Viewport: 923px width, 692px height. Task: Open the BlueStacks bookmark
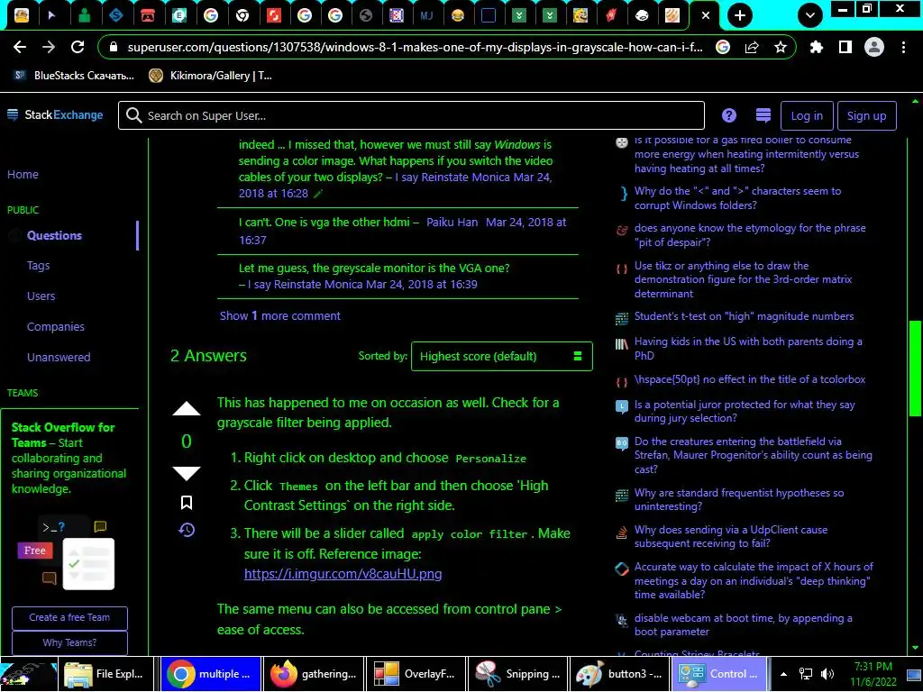[75, 76]
